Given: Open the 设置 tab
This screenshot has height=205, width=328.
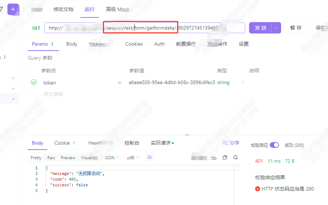Looking at the screenshot, I should (x=244, y=44).
